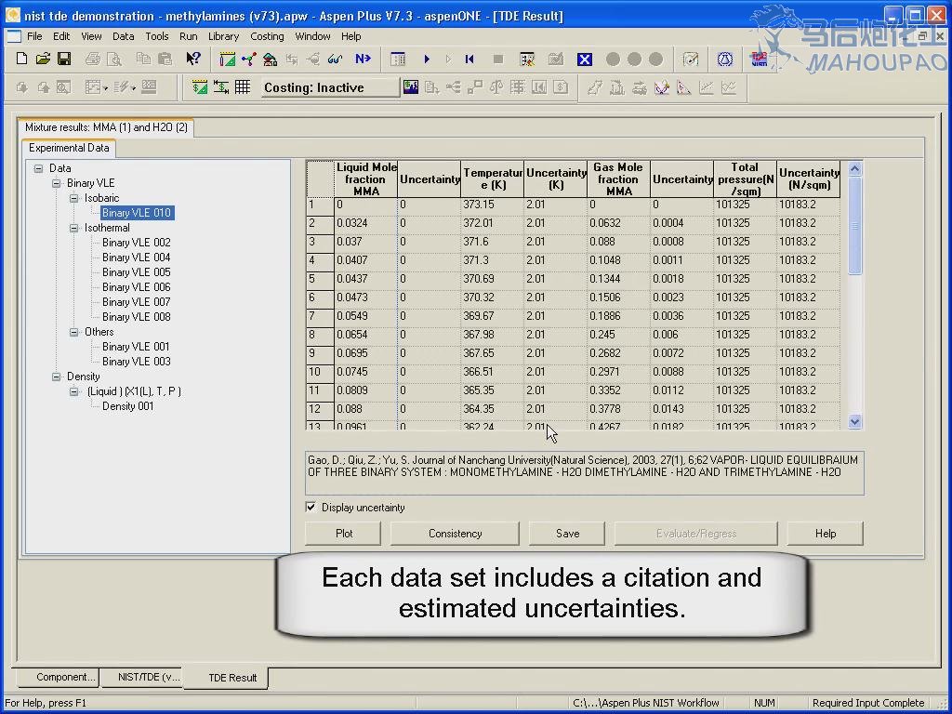This screenshot has height=714, width=952.
Task: Click the Paste clipboard icon
Action: pos(165,59)
